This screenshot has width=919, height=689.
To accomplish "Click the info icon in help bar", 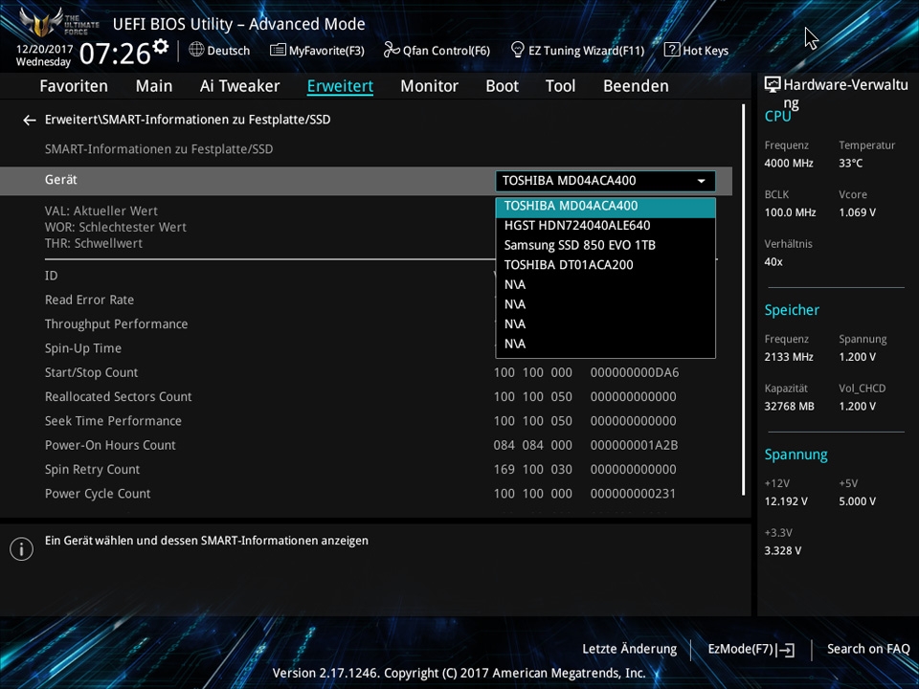I will pos(22,549).
